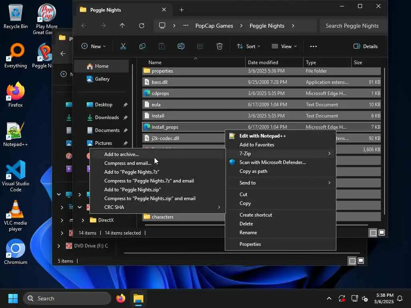Viewport: 411px width, 308px height.
Task: Open the Windows Start menu
Action: 13,298
